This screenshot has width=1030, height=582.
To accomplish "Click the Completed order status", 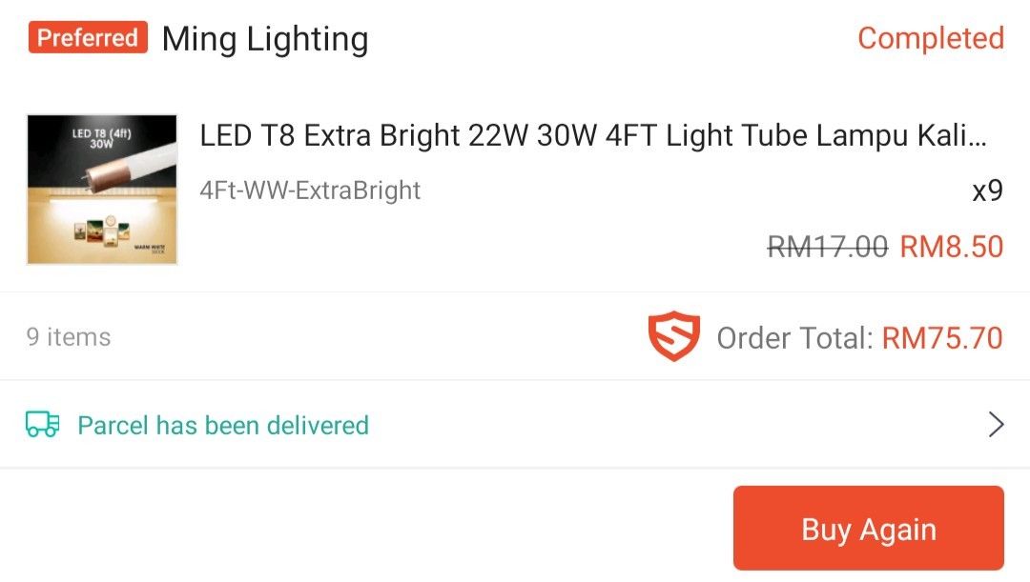I will point(930,38).
